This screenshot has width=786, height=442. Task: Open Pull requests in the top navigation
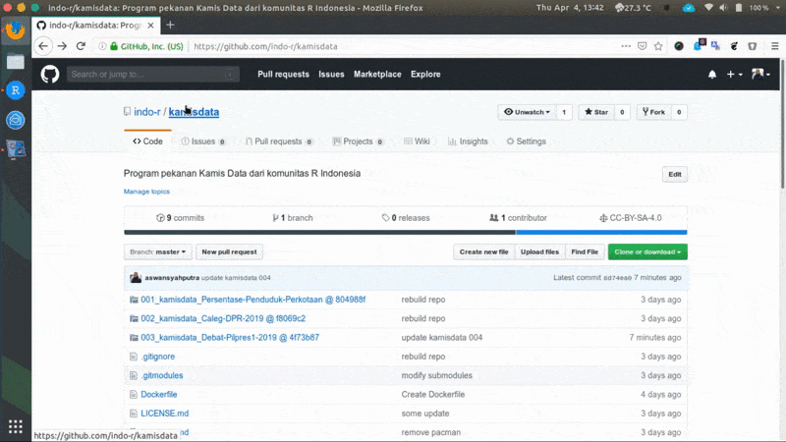click(x=283, y=75)
